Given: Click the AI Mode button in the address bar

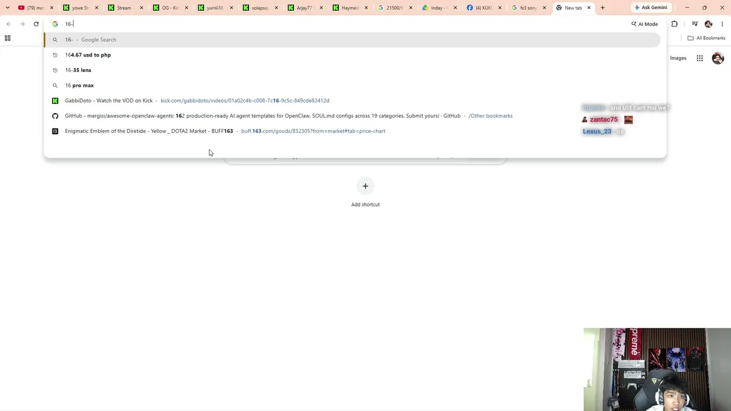Looking at the screenshot, I should click(x=645, y=24).
